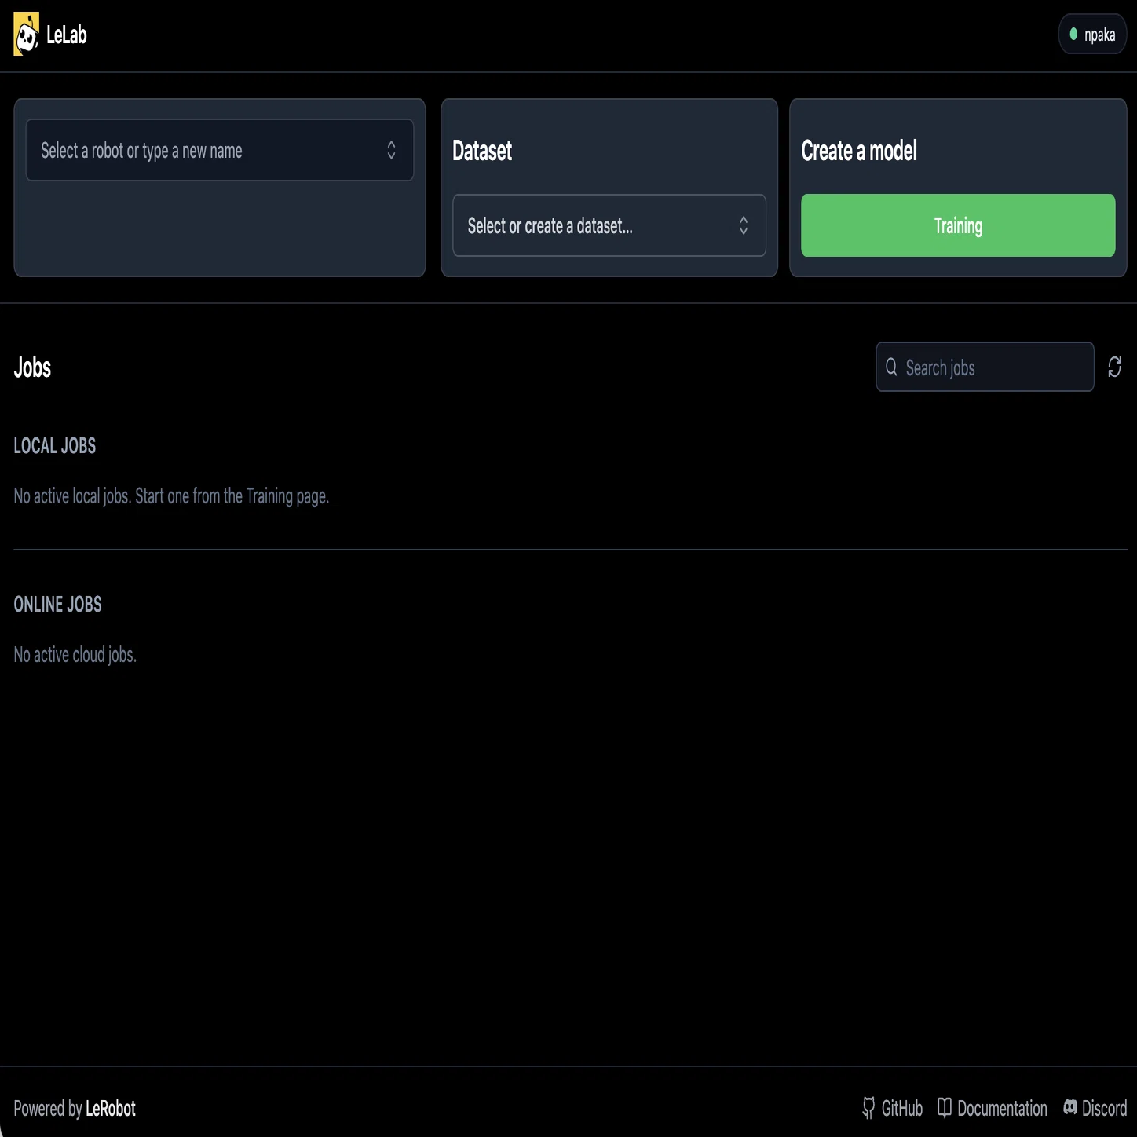Click the green Training button

point(958,225)
